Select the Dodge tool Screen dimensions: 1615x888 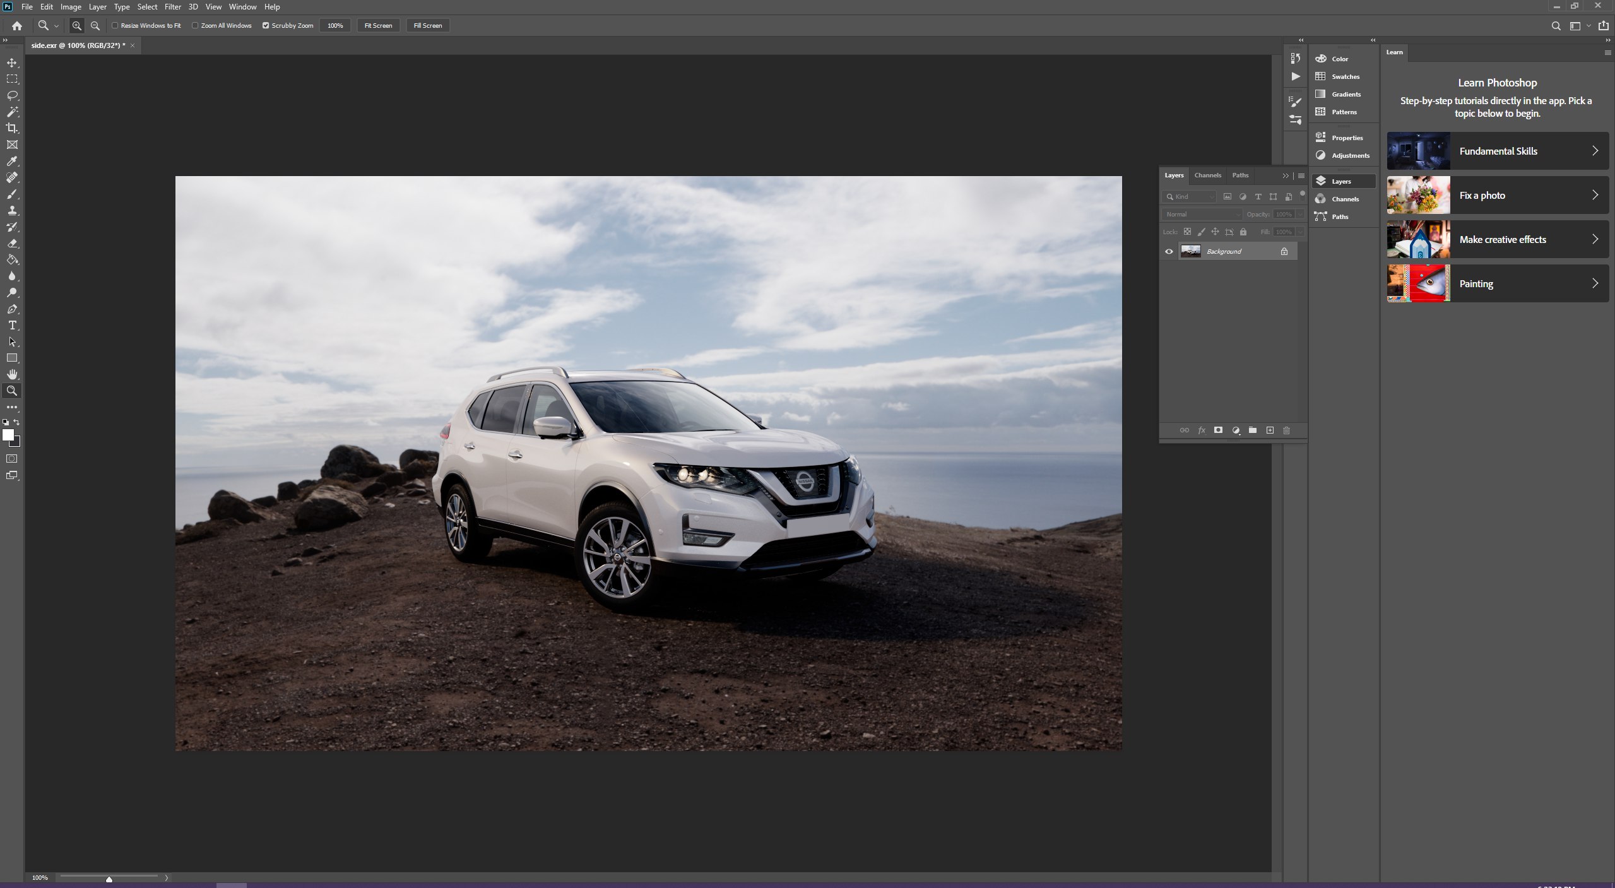coord(12,293)
